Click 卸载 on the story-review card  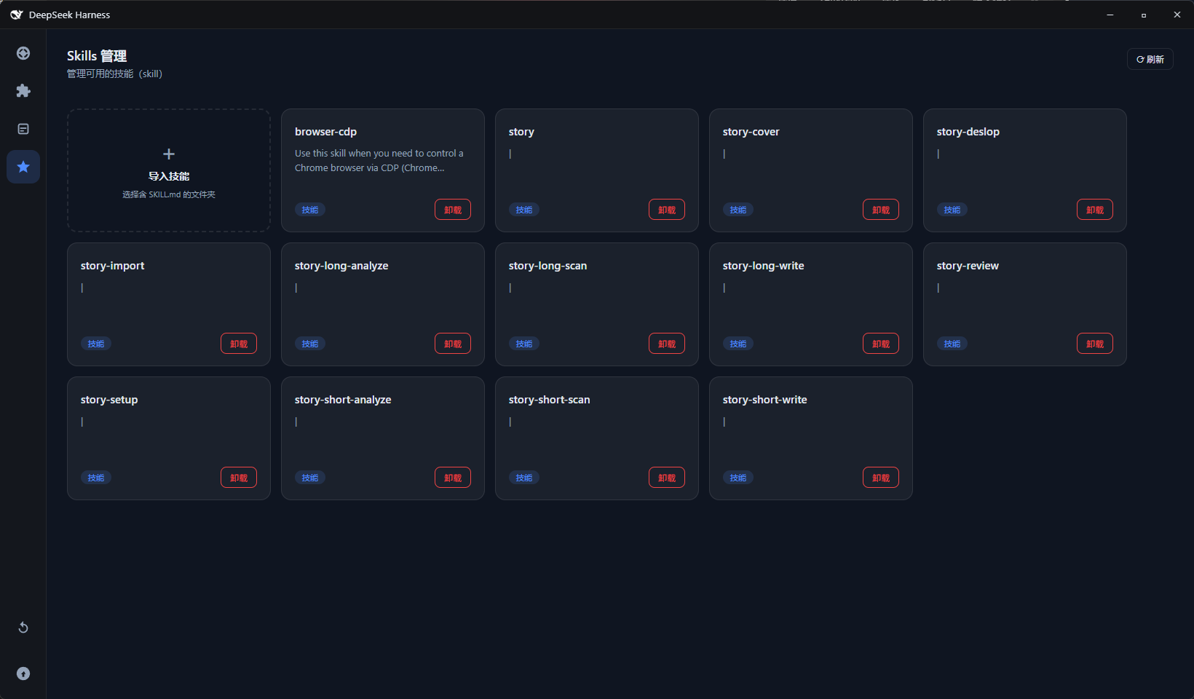pos(1095,344)
